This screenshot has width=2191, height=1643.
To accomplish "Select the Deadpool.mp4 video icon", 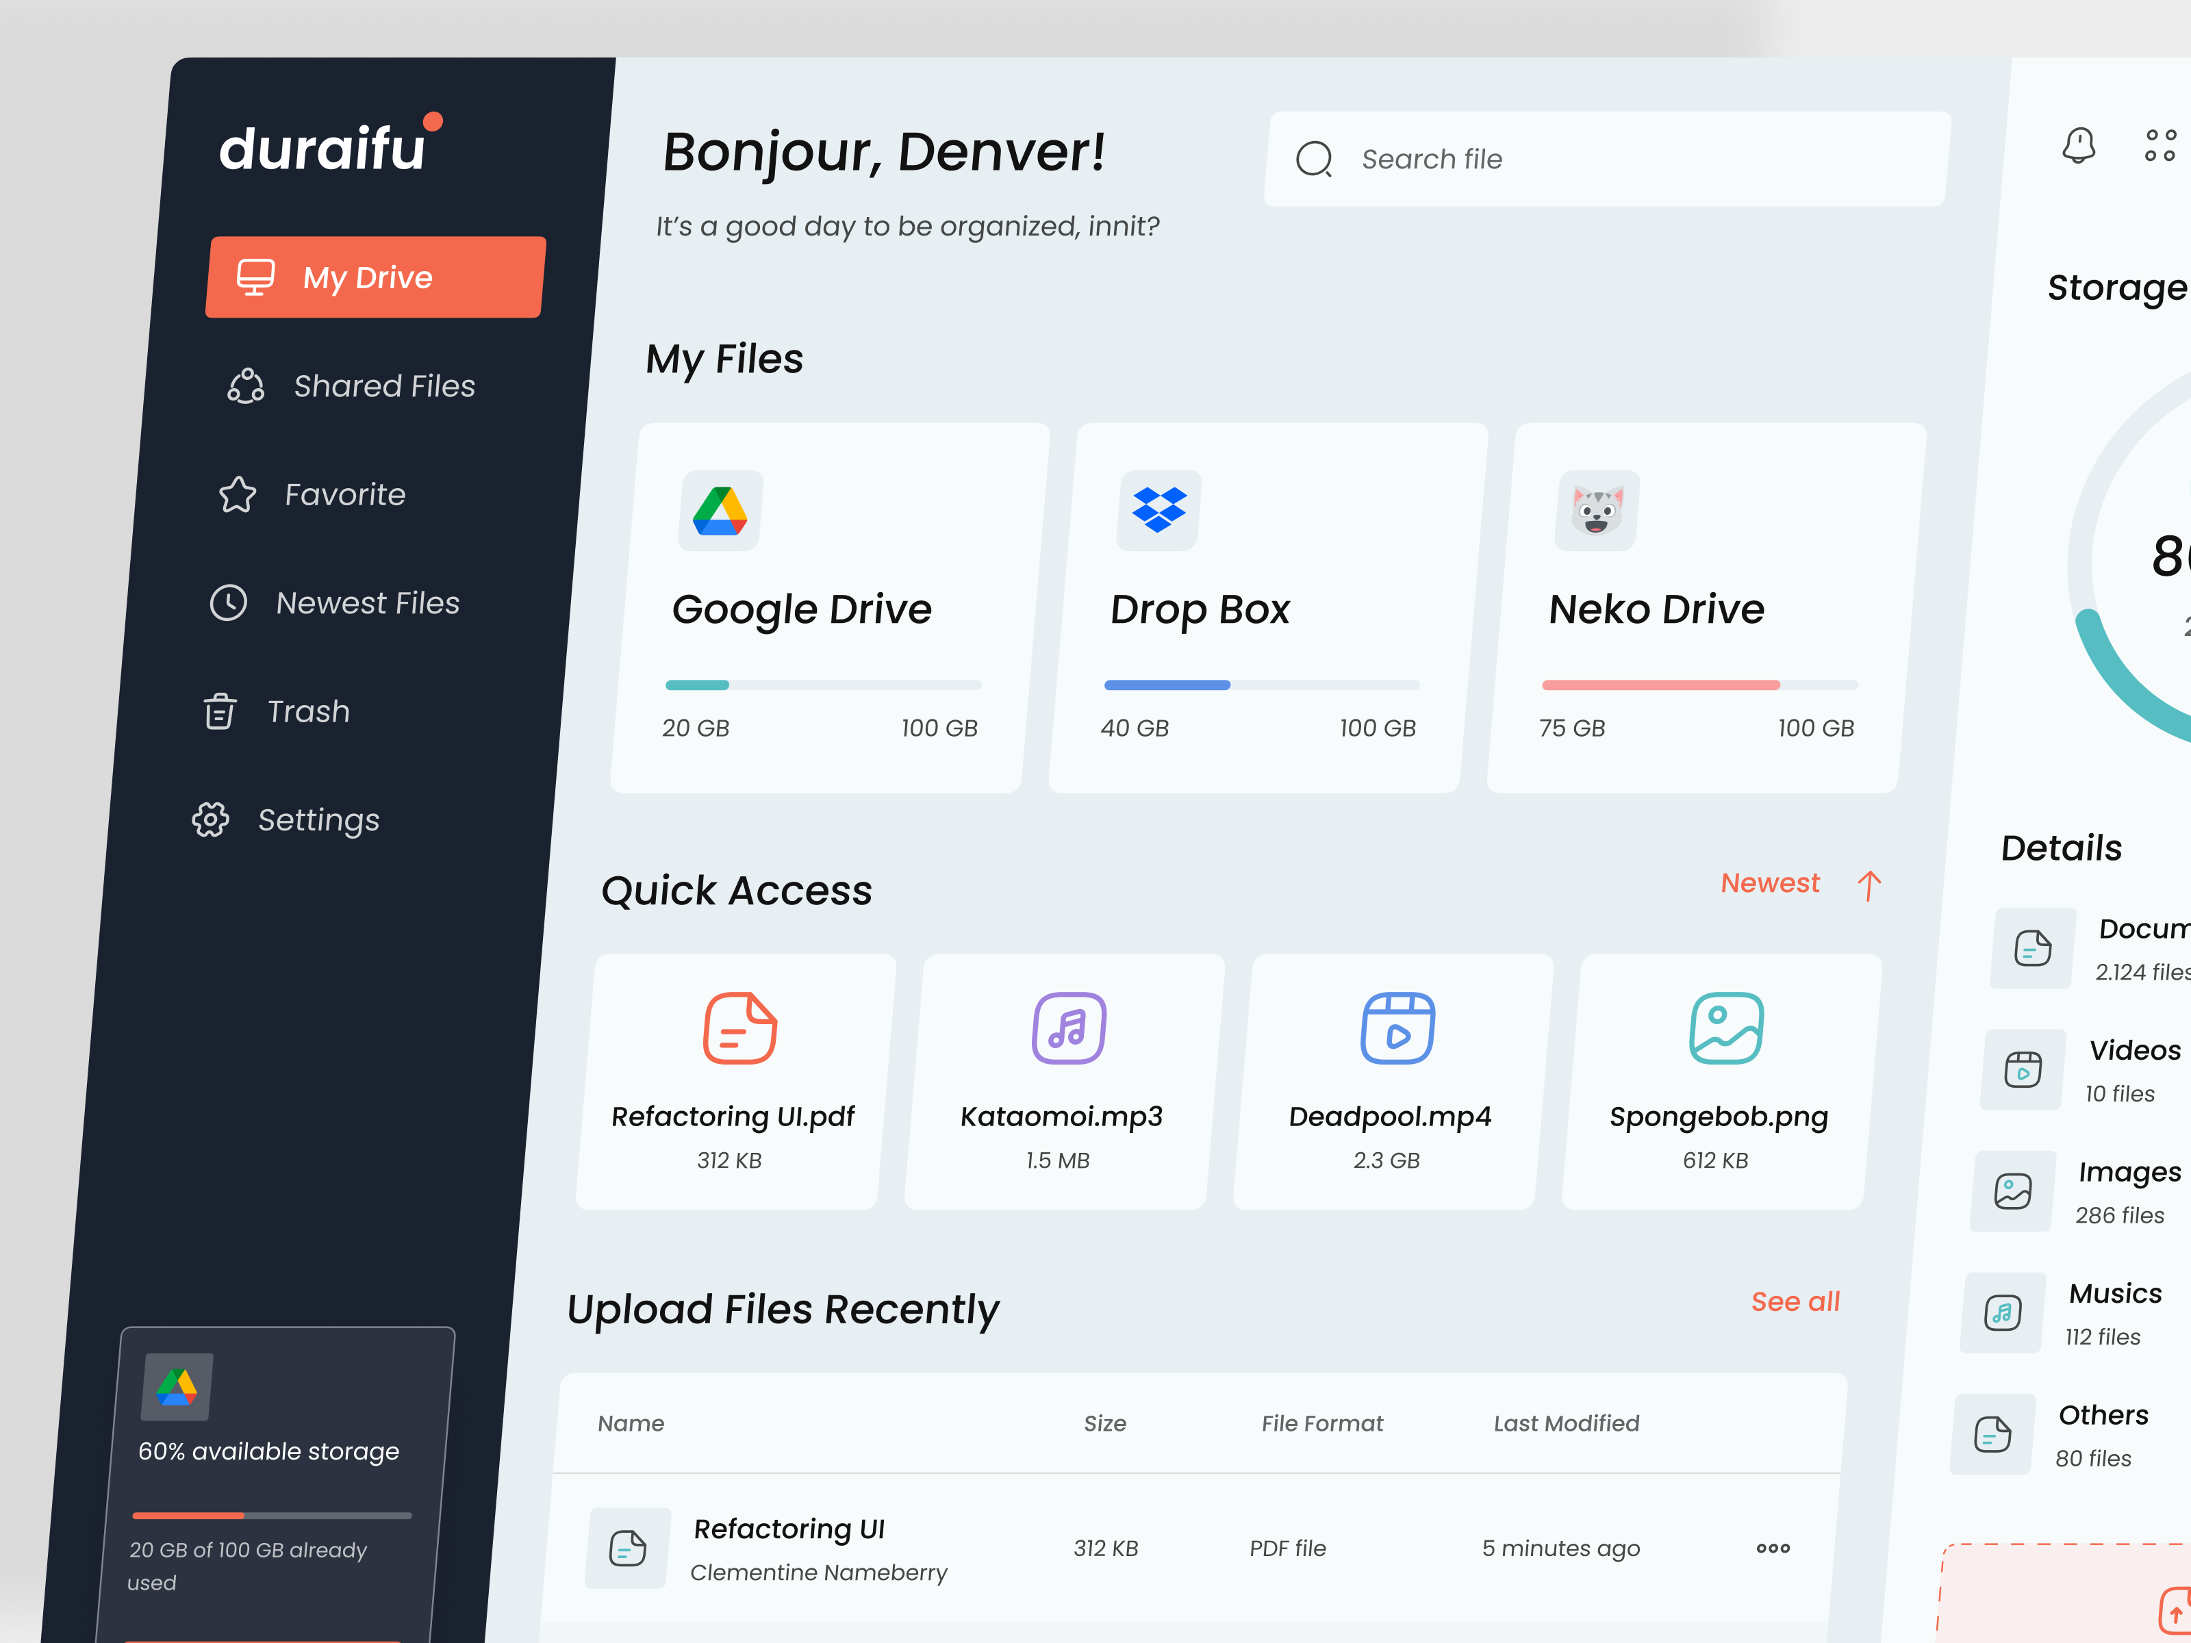I will 1397,1030.
